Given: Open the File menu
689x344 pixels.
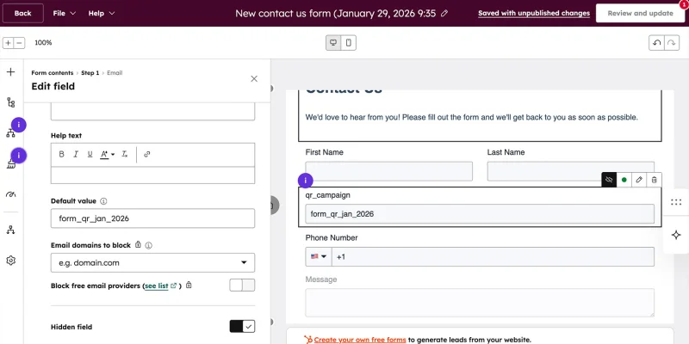Looking at the screenshot, I should [x=64, y=13].
